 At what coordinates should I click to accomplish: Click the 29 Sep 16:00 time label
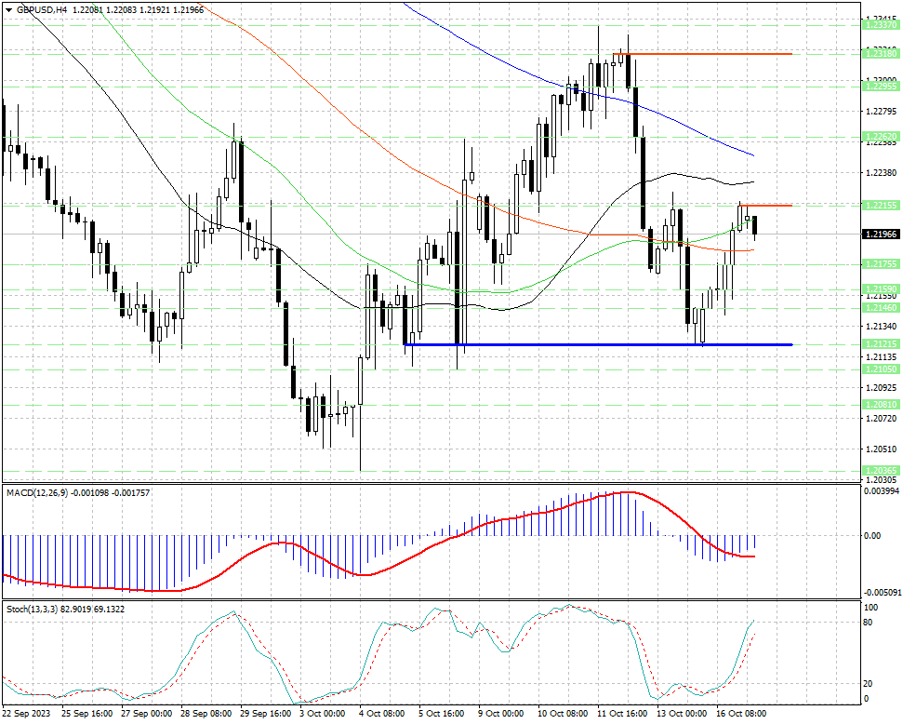click(x=265, y=714)
